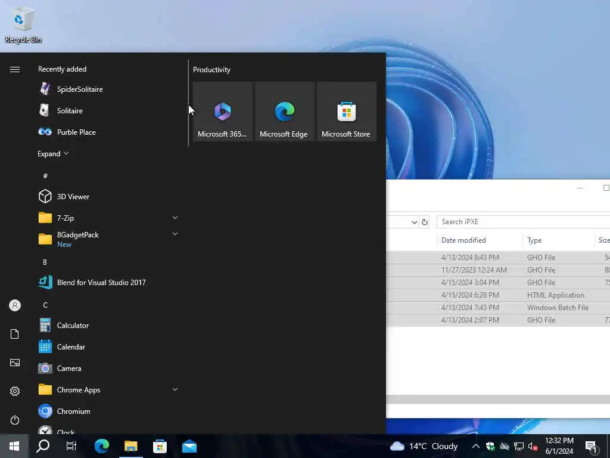The image size is (610, 458).
Task: Open Recycle Bin on desktop
Action: coord(23,24)
